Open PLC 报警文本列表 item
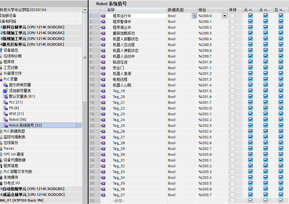The height and width of the screenshot is (204, 289). tap(18, 172)
